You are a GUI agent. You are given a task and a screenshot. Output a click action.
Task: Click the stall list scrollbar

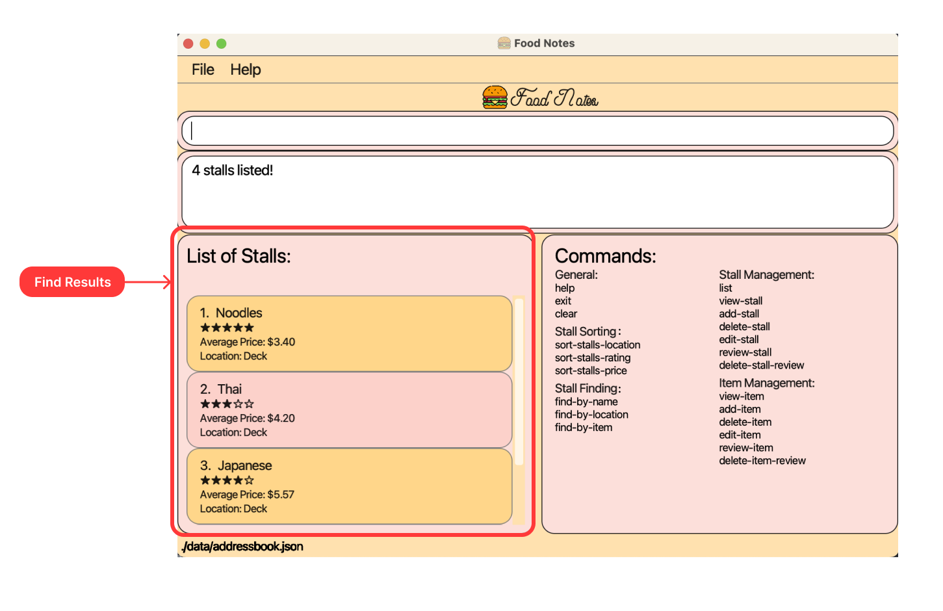pos(519,382)
